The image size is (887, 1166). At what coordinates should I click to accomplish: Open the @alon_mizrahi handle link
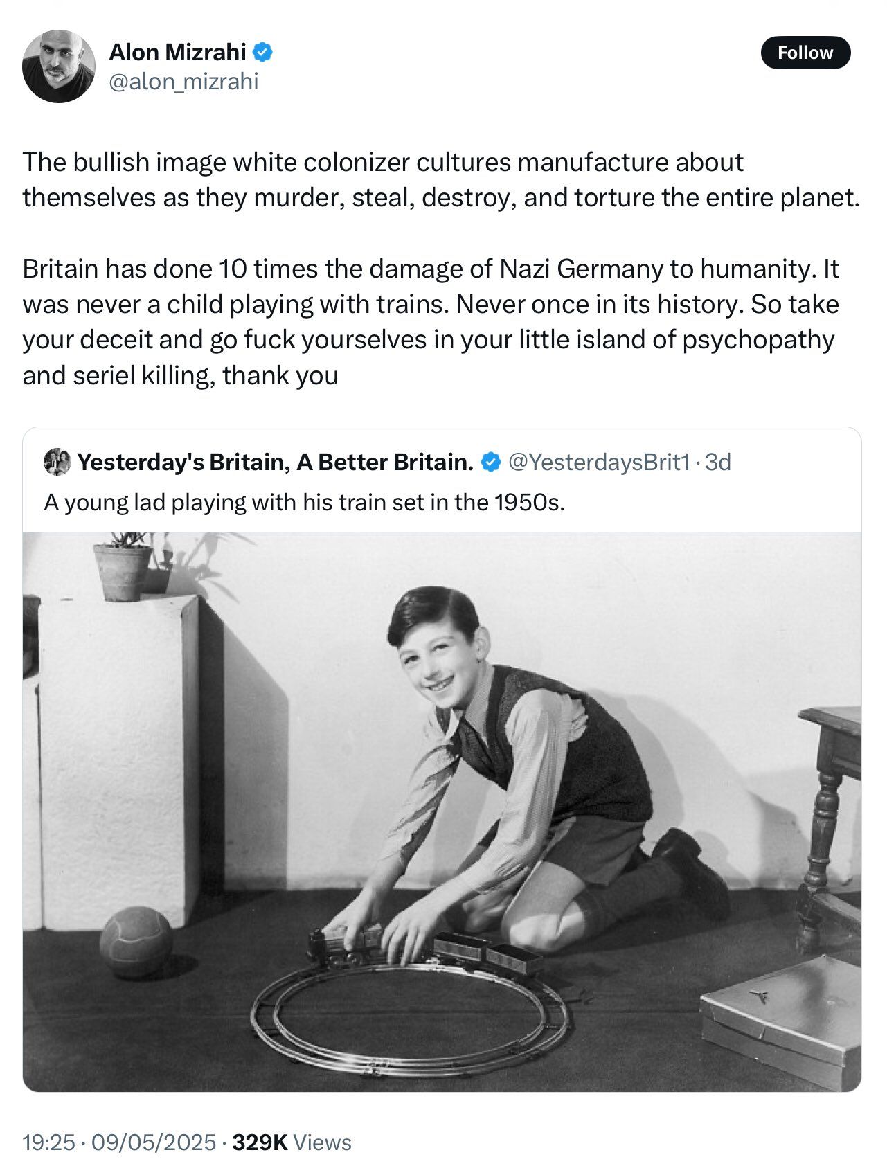click(x=183, y=82)
